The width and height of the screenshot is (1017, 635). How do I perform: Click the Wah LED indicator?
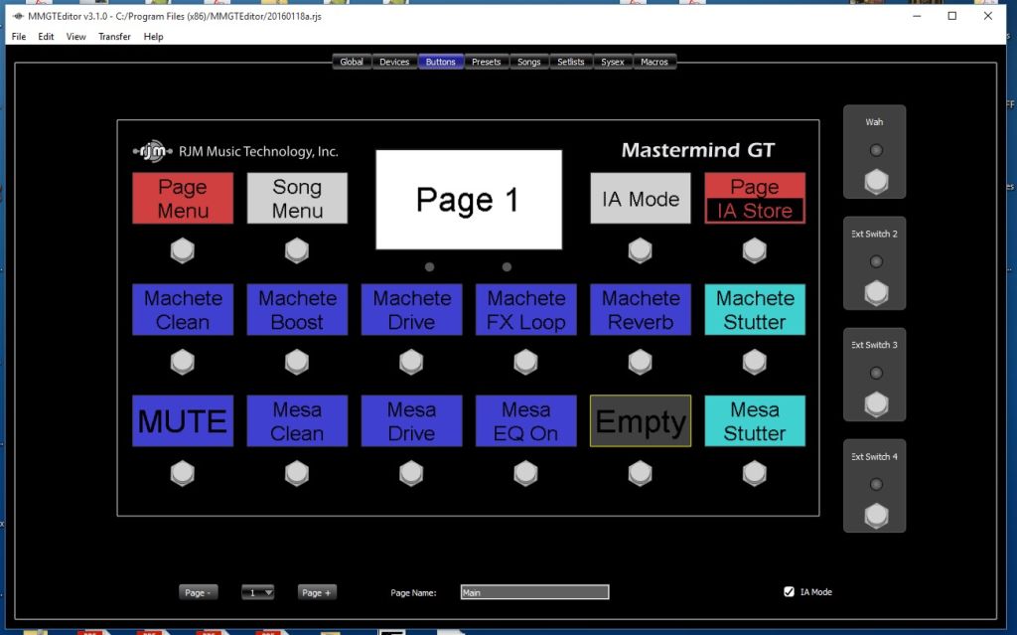[876, 150]
